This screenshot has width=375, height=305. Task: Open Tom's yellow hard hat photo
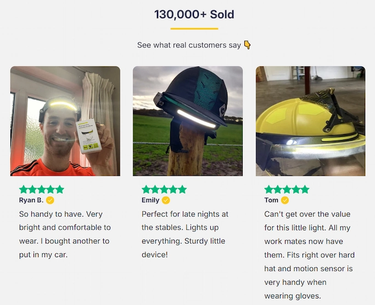pos(310,121)
